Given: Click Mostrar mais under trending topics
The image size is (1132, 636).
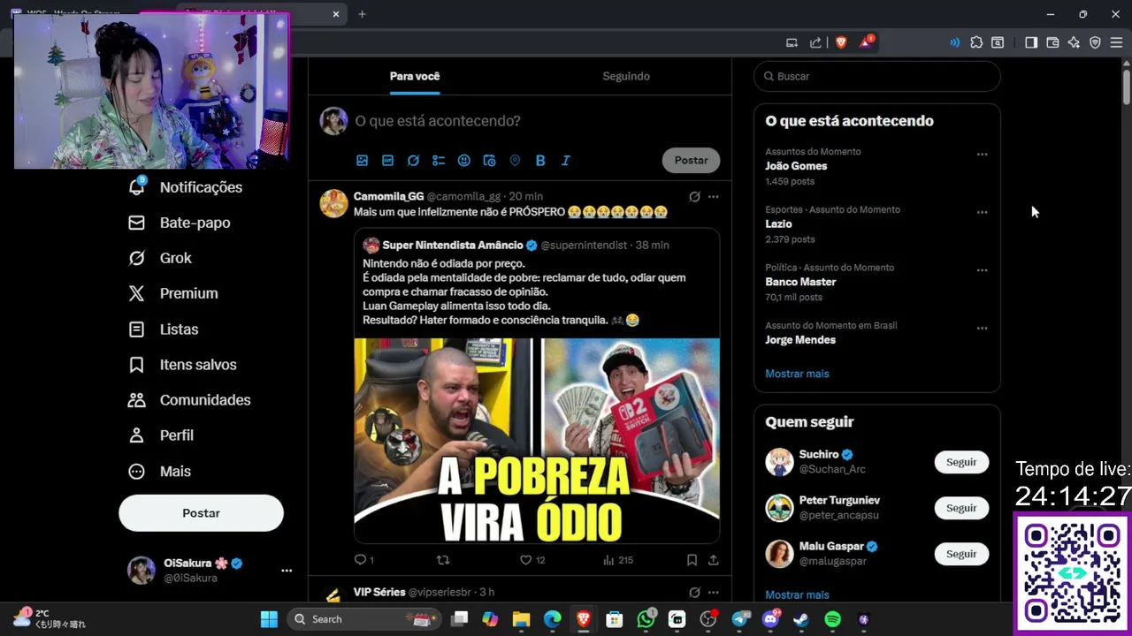Looking at the screenshot, I should (x=797, y=374).
